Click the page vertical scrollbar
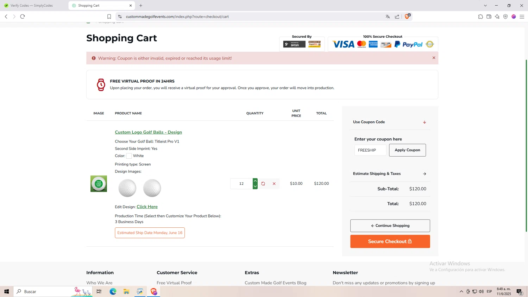Viewport: 528px width, 297px height. pyautogui.click(x=527, y=146)
